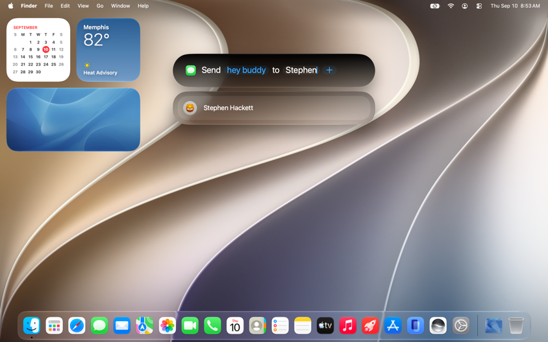Open the File menu
This screenshot has height=342, width=548.
tap(49, 6)
